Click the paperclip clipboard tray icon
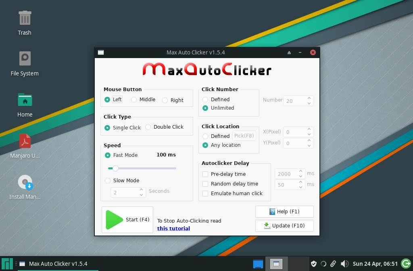This screenshot has height=271, width=413. [333, 264]
